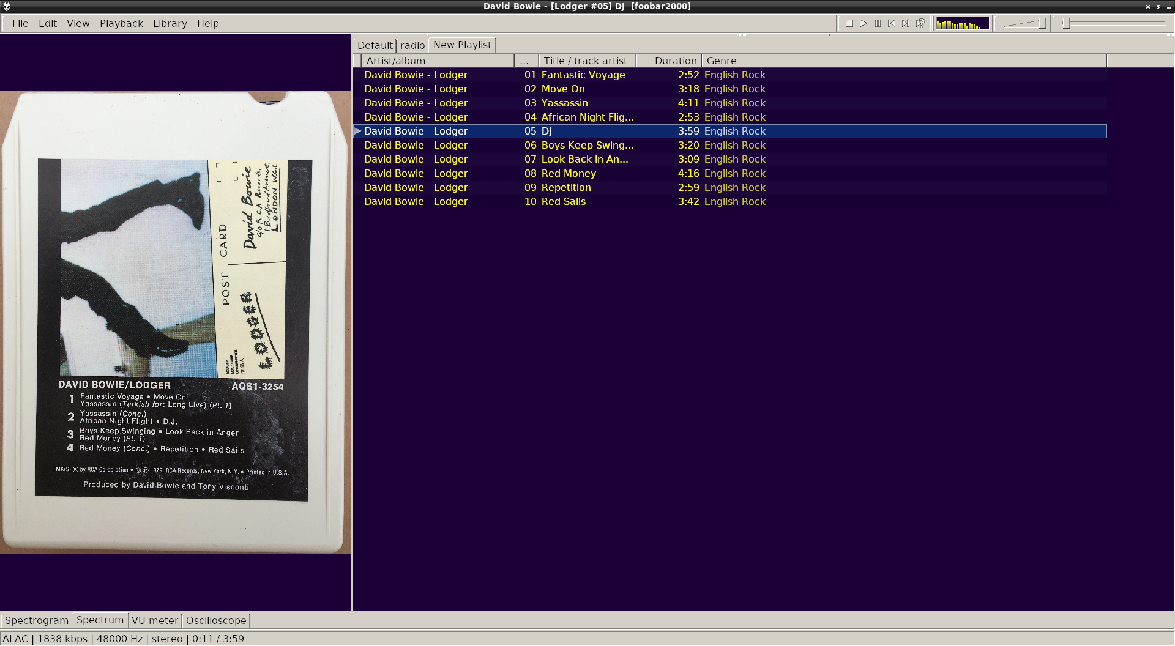Screen dimensions: 1175x646
Task: Pause the track with Pause button
Action: pyautogui.click(x=878, y=23)
